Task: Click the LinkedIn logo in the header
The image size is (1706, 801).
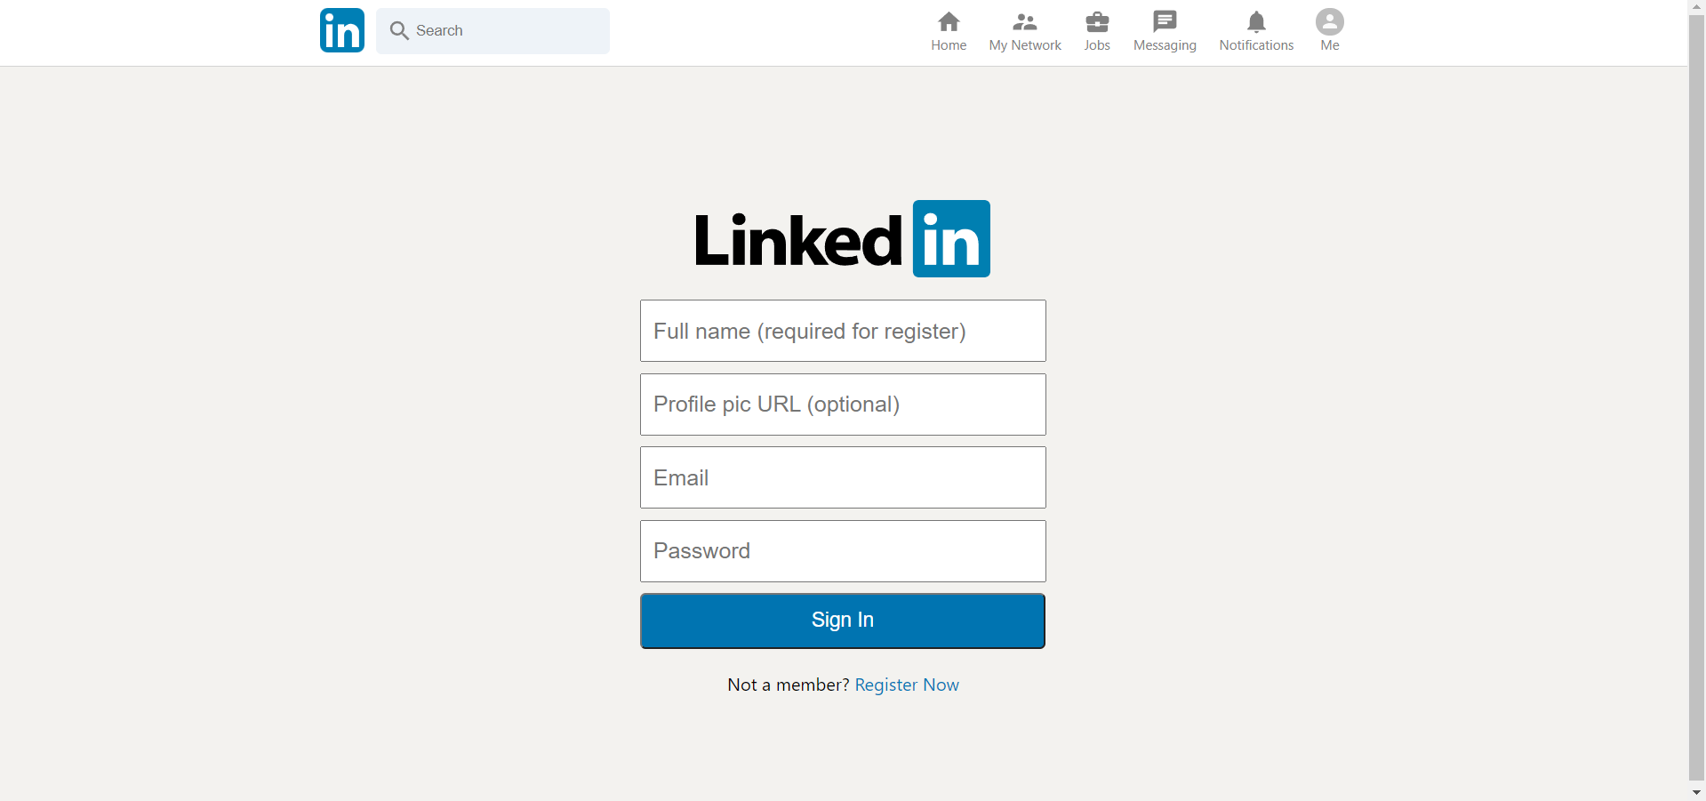Action: [x=341, y=29]
